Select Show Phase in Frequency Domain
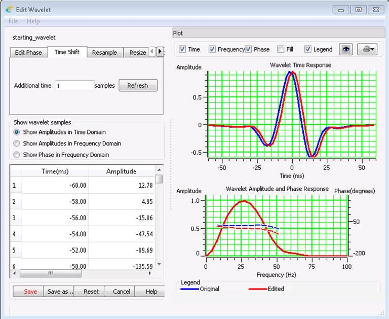 [x=17, y=155]
